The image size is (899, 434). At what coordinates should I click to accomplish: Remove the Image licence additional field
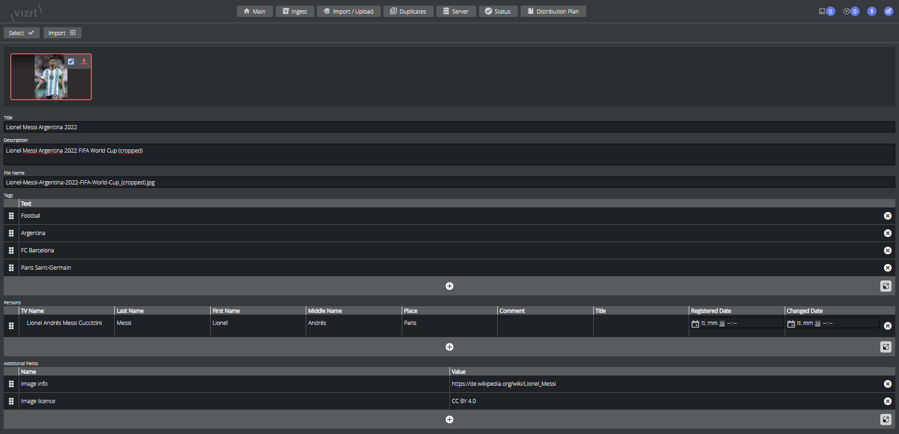pyautogui.click(x=888, y=401)
